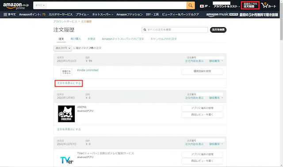Image resolution: width=283 pixels, height=167 pixels.
Task: Click the scrollbar down arrow
Action: pyautogui.click(x=281, y=165)
